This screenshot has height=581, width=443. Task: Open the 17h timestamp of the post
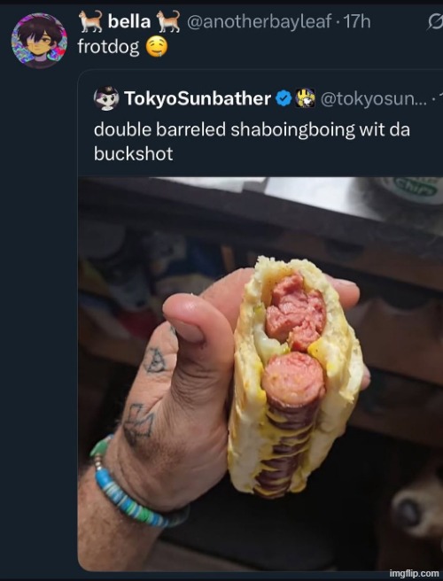(x=357, y=22)
